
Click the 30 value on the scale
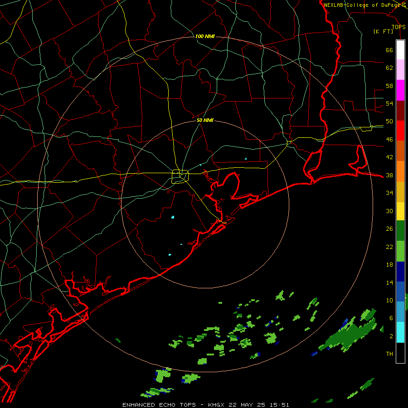[x=389, y=211]
